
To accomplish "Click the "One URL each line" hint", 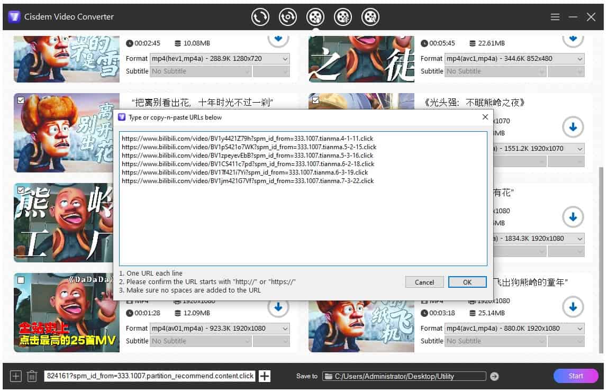I will coord(151,273).
